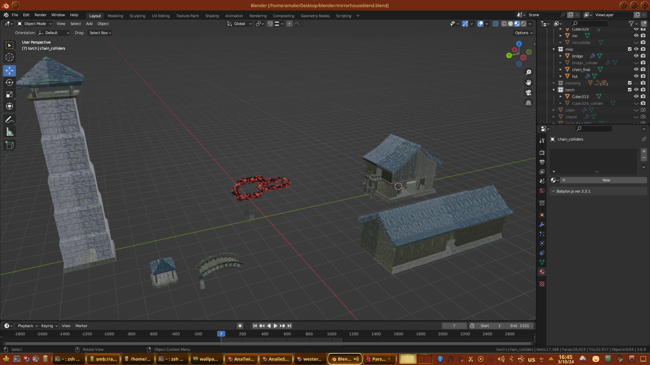The height and width of the screenshot is (365, 650).
Task: Select the Move tool in toolbar
Action: click(x=9, y=71)
